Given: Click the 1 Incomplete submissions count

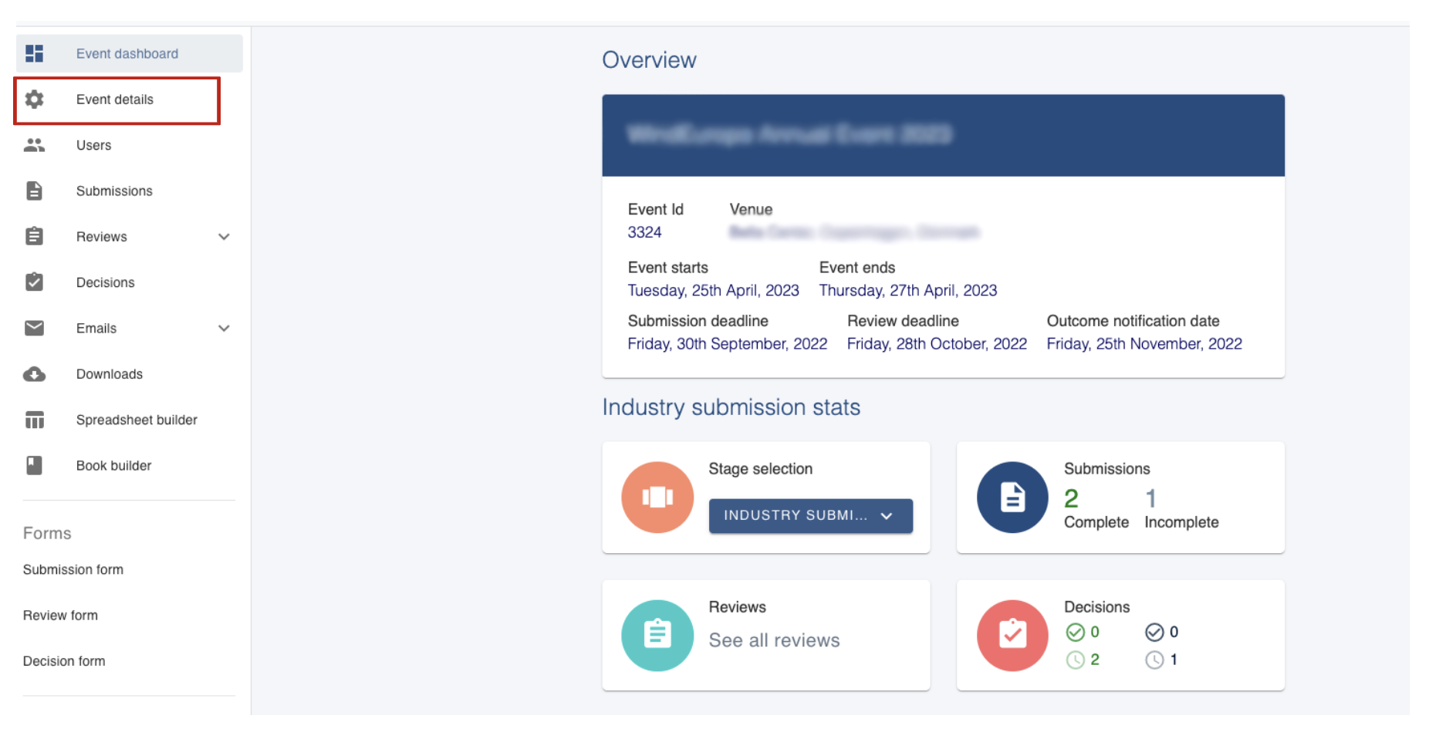Looking at the screenshot, I should (1181, 508).
